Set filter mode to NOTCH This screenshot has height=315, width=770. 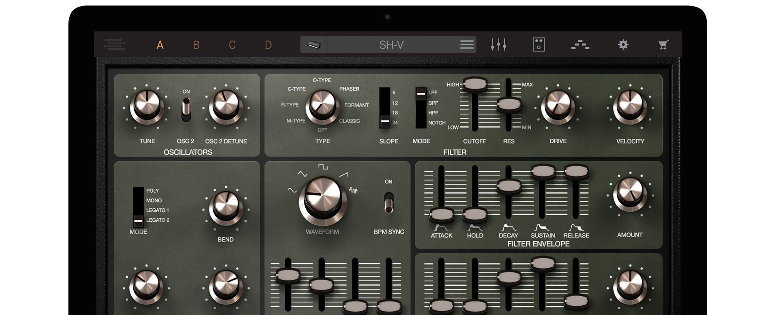pyautogui.click(x=437, y=123)
